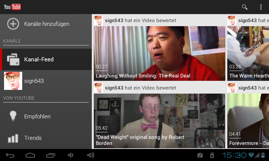This screenshot has height=161, width=269.
Task: Click the KANÄLE section header
Action: coord(12,41)
